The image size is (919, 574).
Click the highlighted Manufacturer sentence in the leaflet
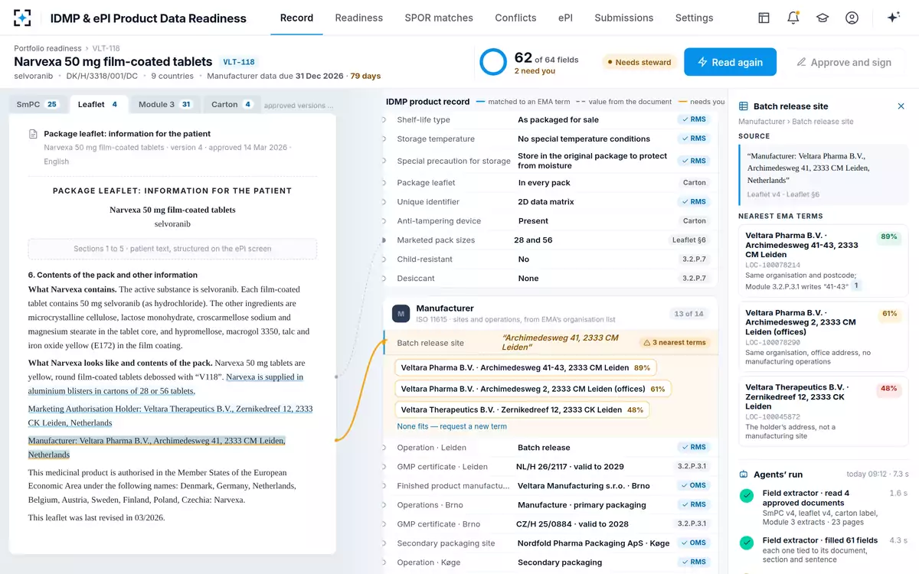tap(156, 448)
